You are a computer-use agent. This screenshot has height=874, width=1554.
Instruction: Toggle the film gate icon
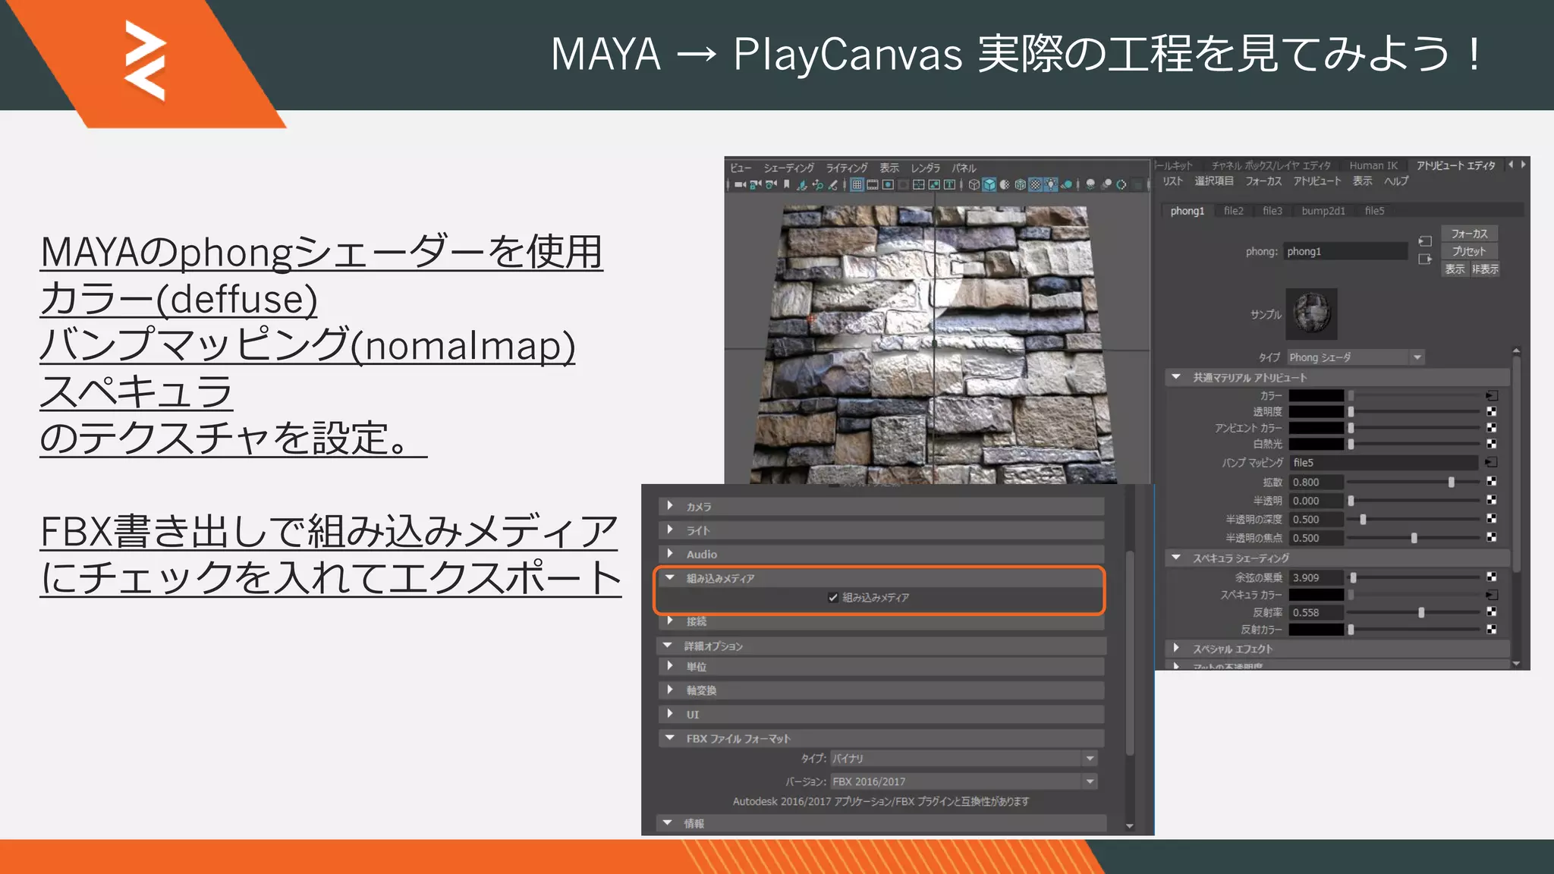[873, 184]
